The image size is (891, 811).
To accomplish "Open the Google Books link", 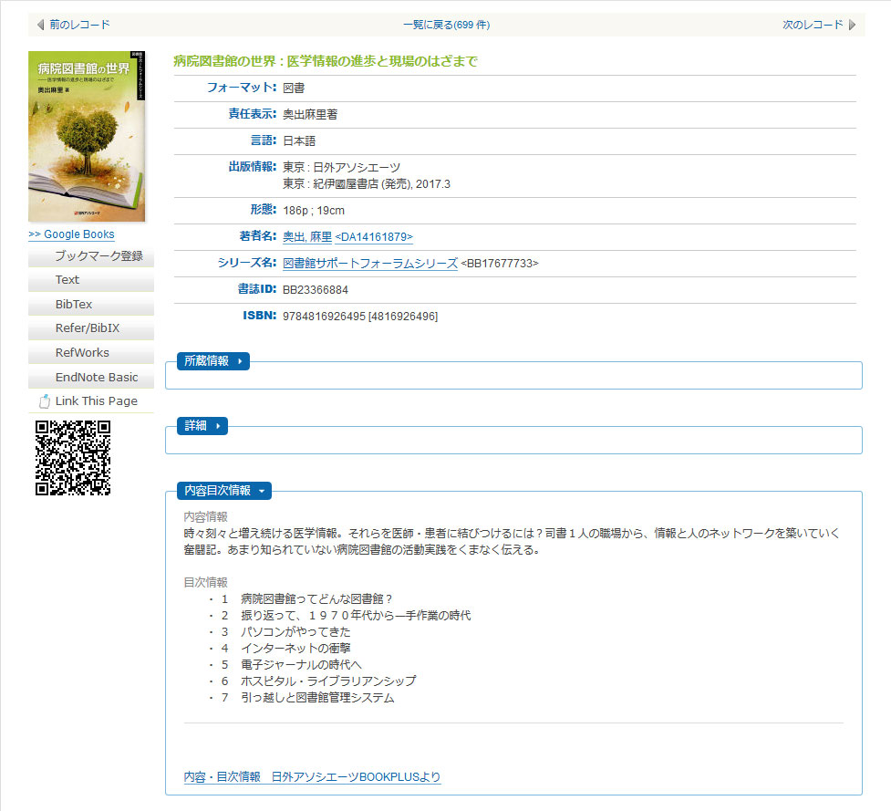I will coord(71,234).
